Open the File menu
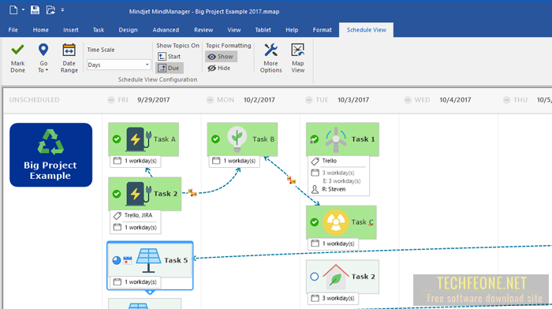Image resolution: width=552 pixels, height=309 pixels. (13, 30)
